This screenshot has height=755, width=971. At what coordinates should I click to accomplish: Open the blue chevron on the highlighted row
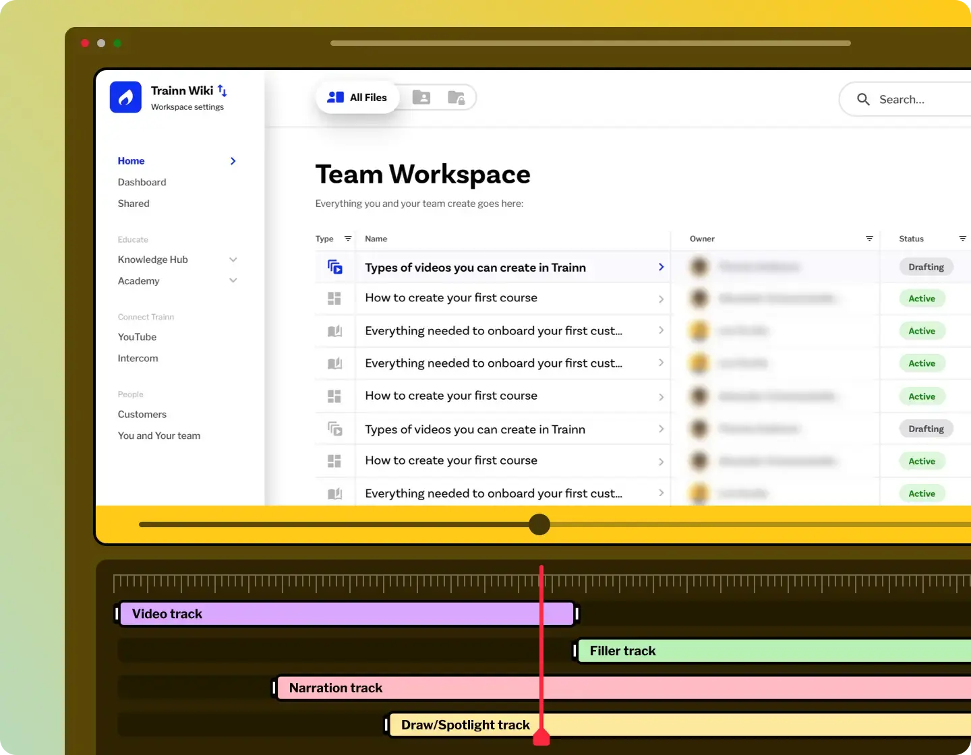(661, 267)
